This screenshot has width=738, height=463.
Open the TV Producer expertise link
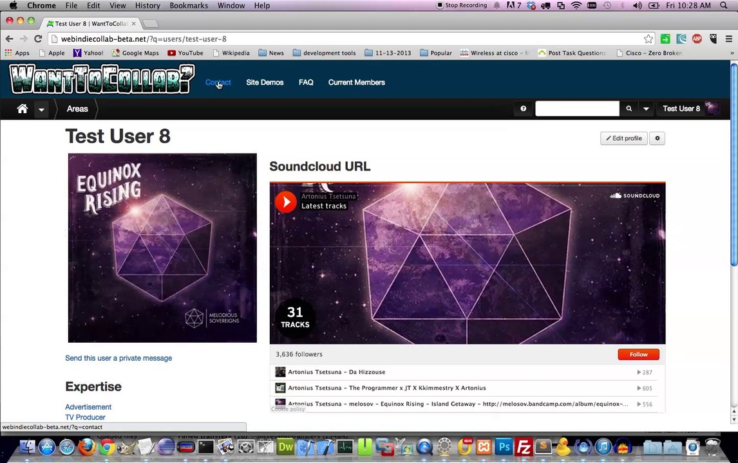coord(85,417)
